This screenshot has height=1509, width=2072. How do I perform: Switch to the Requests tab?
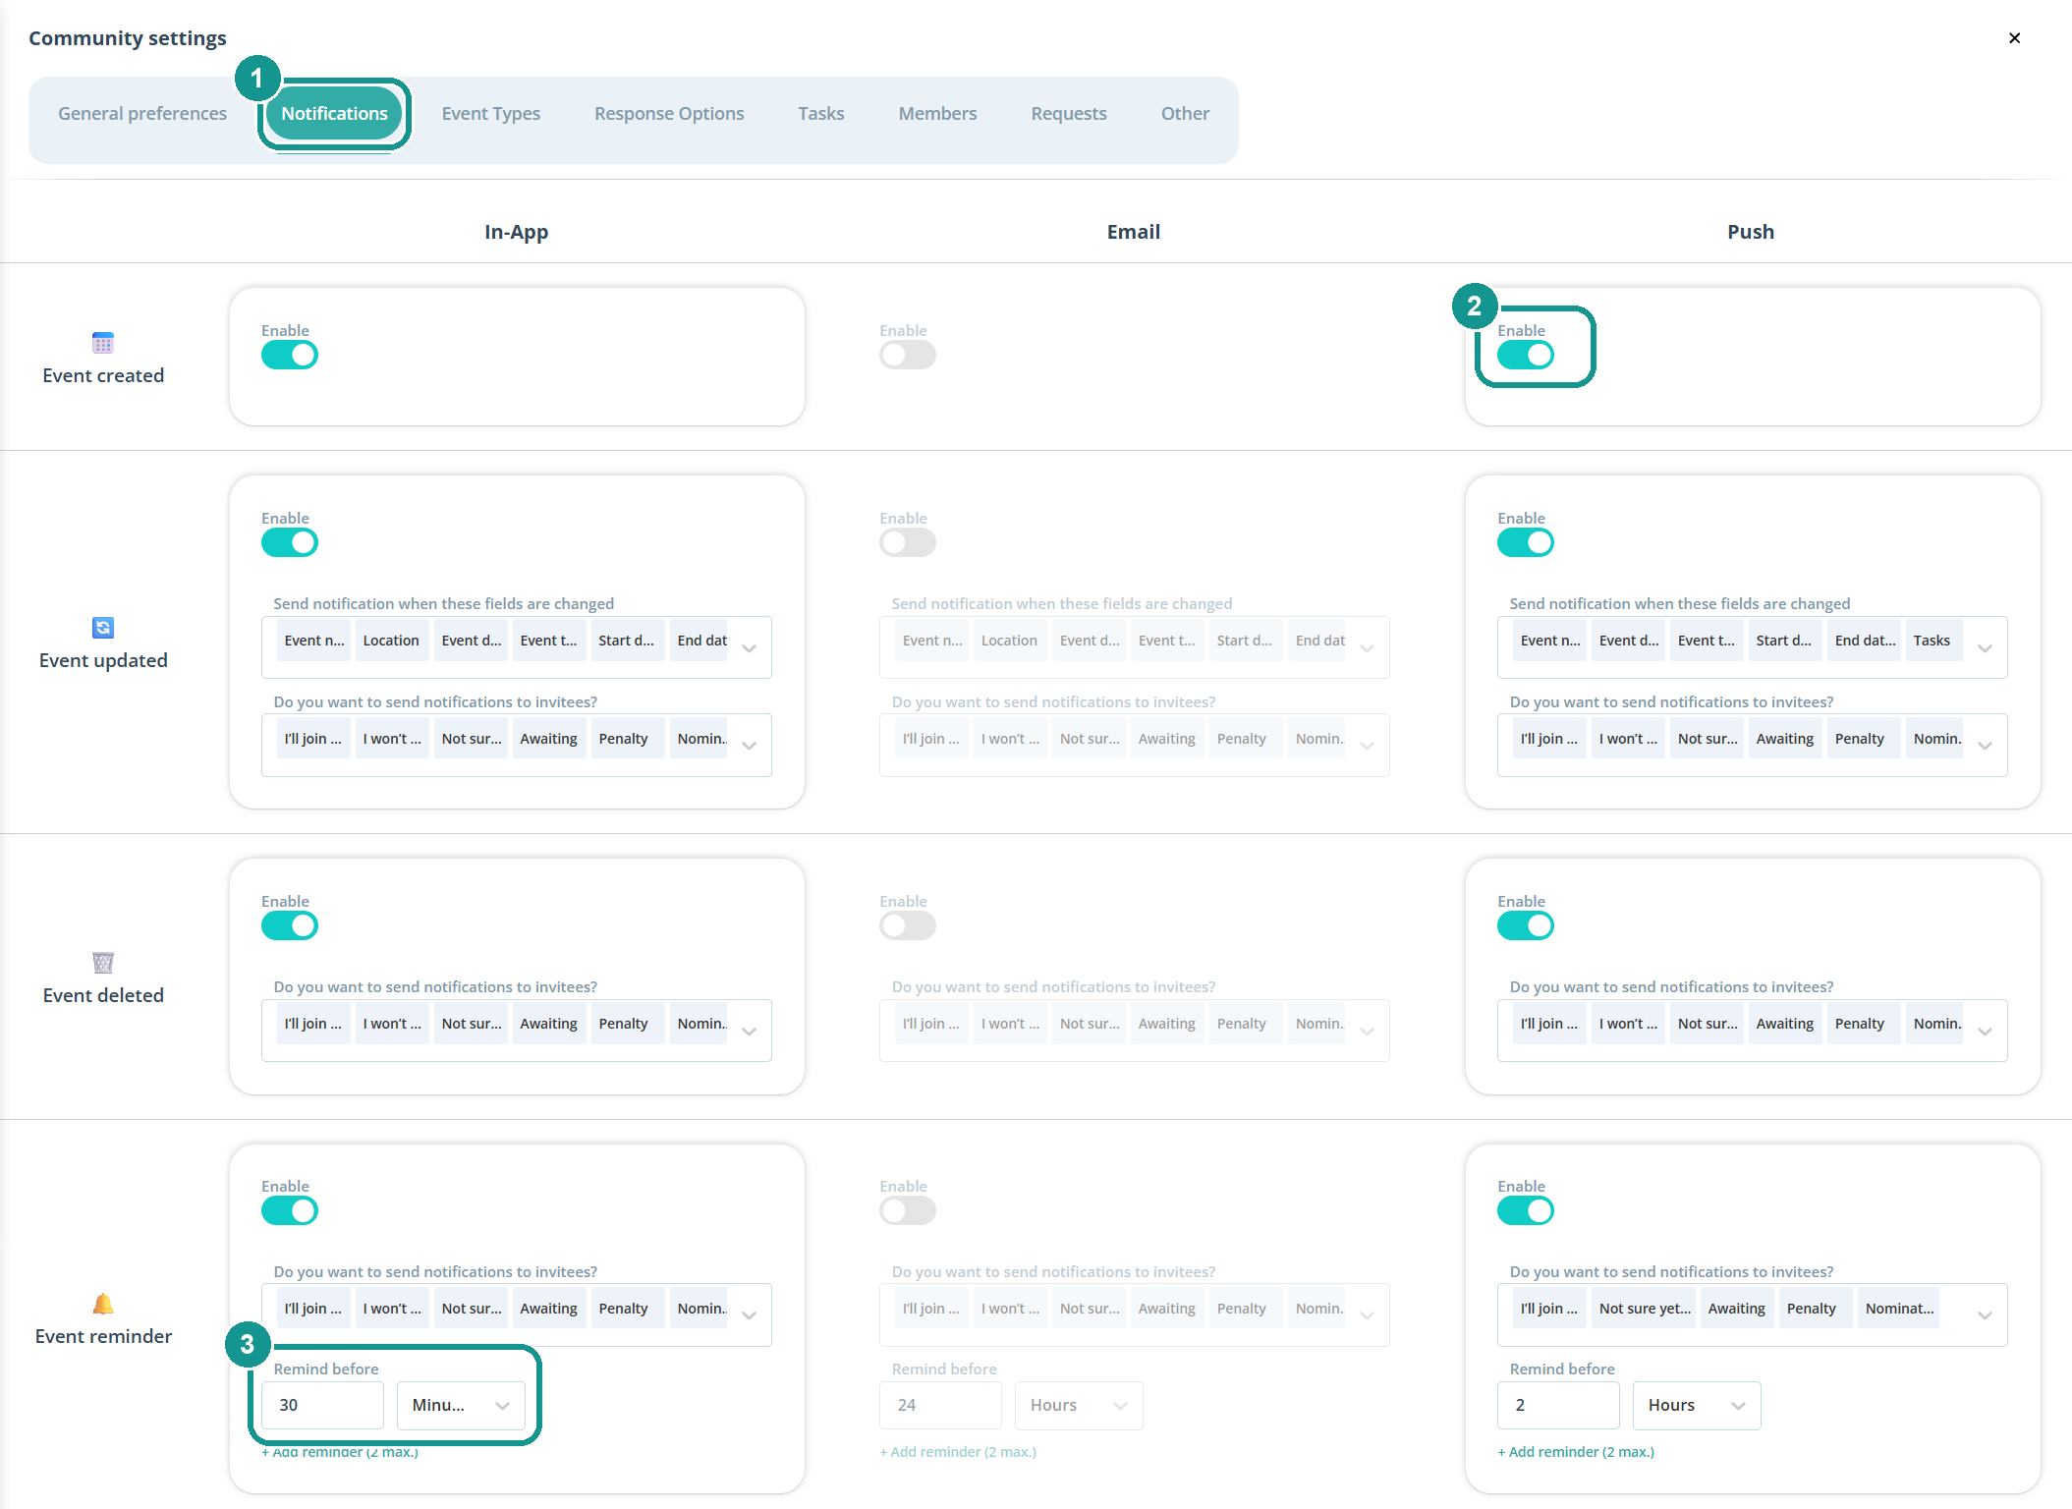pyautogui.click(x=1069, y=114)
